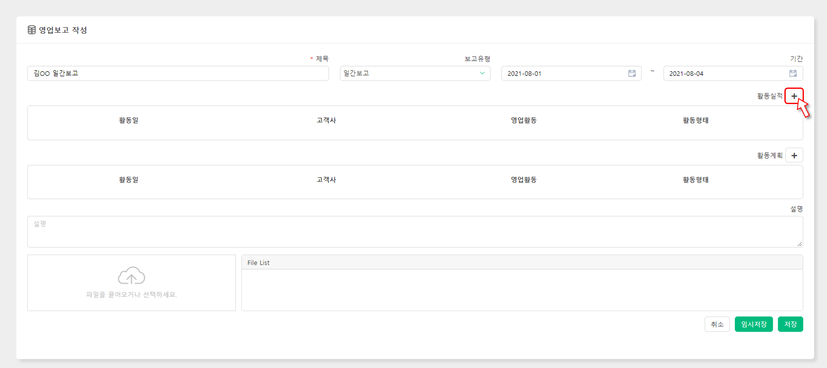This screenshot has width=827, height=368.
Task: Open calendar picker icon for end date 2021-08-04
Action: [x=793, y=73]
